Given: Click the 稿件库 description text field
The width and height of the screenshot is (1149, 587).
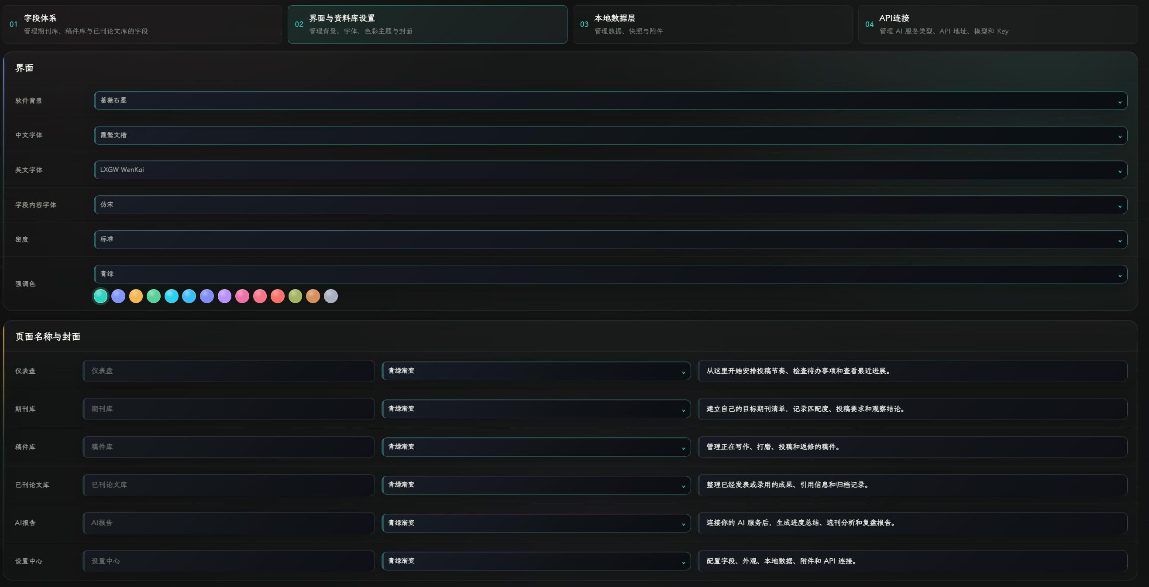Looking at the screenshot, I should click(x=912, y=447).
